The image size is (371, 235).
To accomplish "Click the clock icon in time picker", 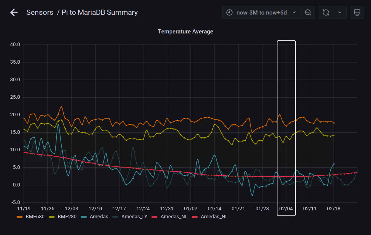I will point(230,12).
